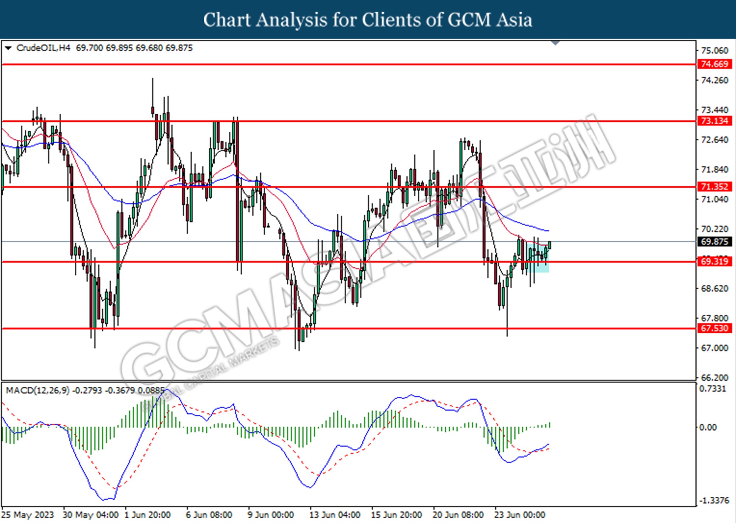Viewport: 736px width, 525px height.
Task: Click the 67.000 price scale value
Action: coord(715,348)
